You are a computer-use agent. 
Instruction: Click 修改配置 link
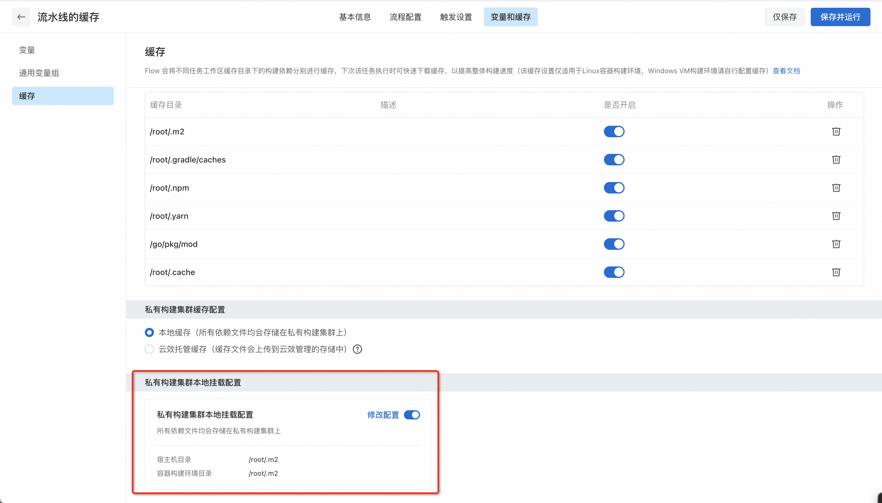(x=383, y=415)
